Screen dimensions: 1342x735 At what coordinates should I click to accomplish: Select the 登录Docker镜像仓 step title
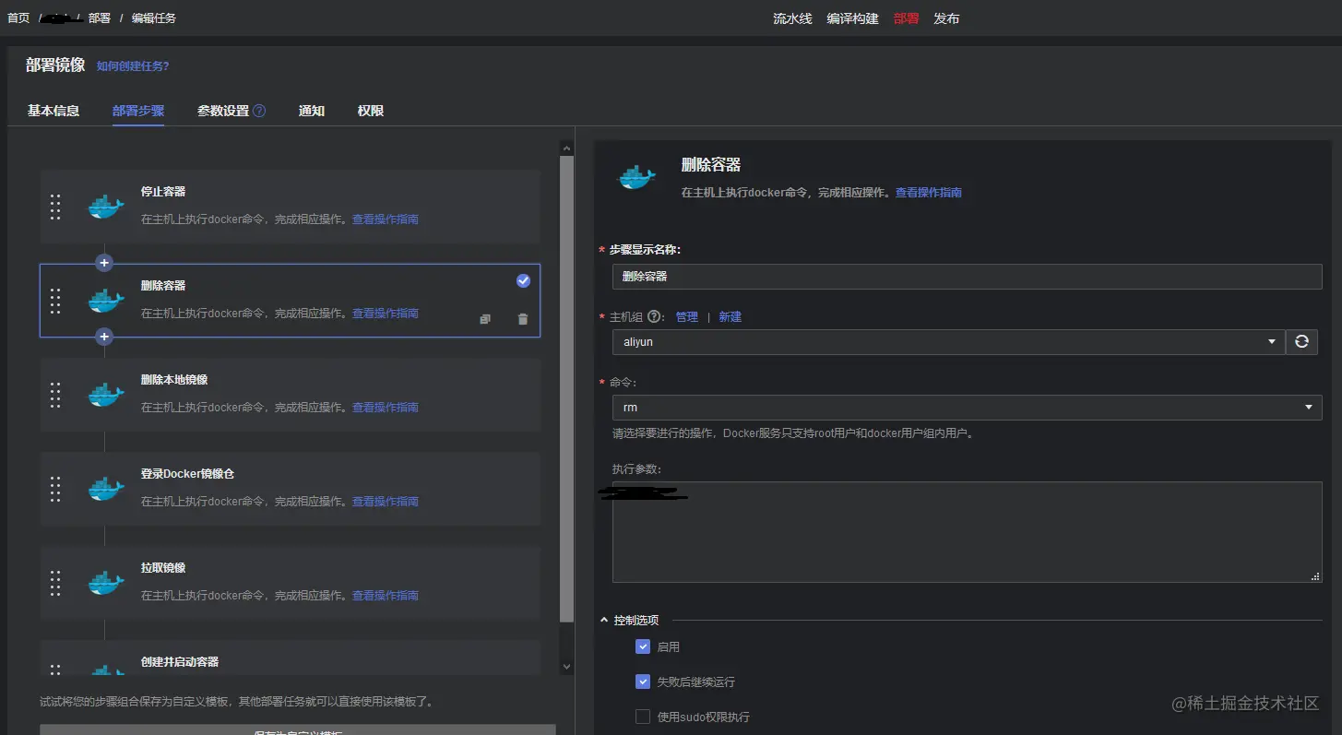coord(187,474)
